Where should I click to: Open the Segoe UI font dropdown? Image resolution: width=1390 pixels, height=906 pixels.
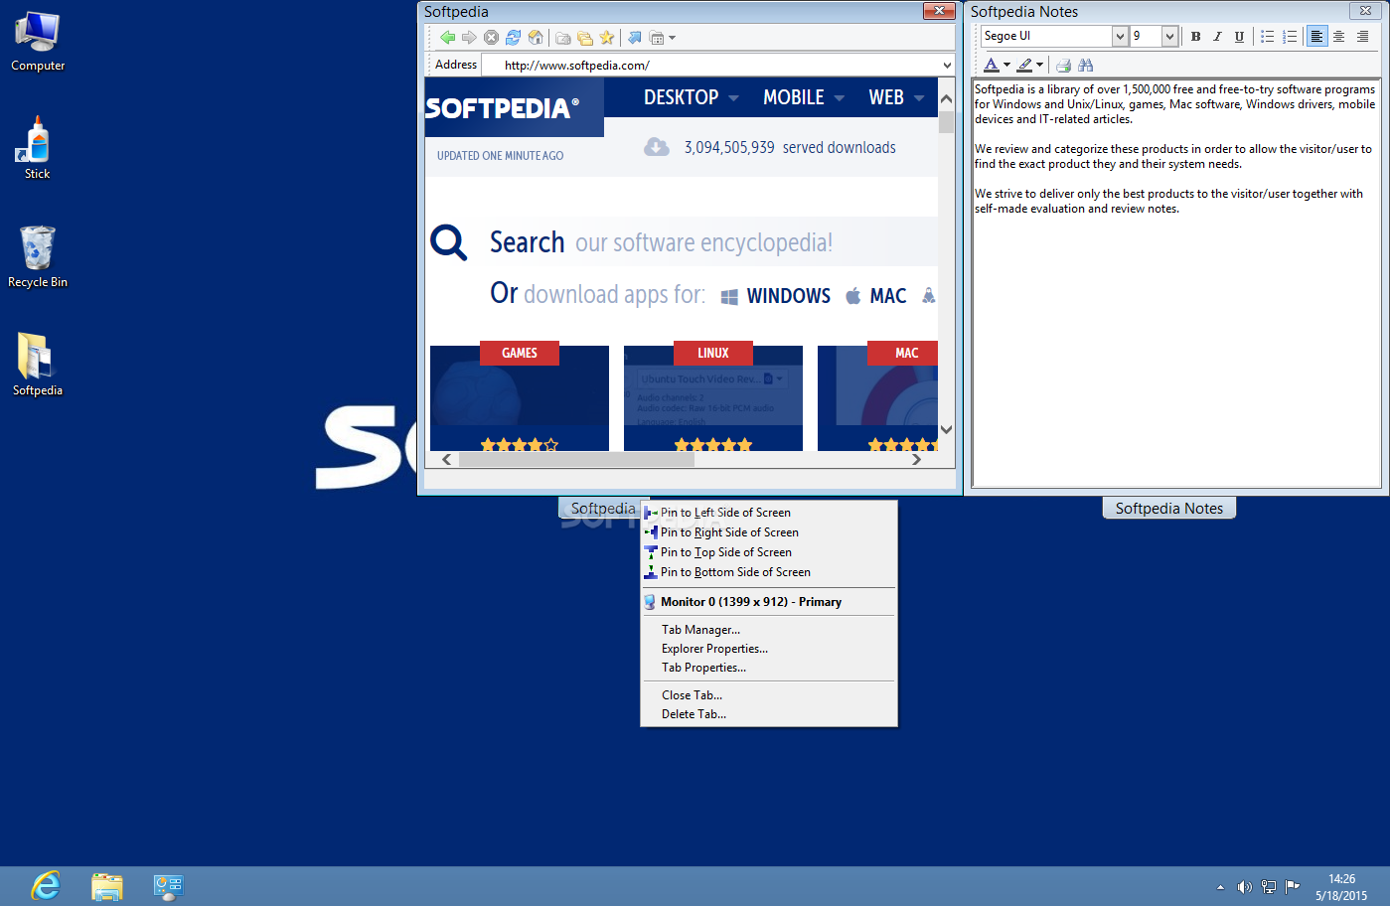click(1120, 36)
